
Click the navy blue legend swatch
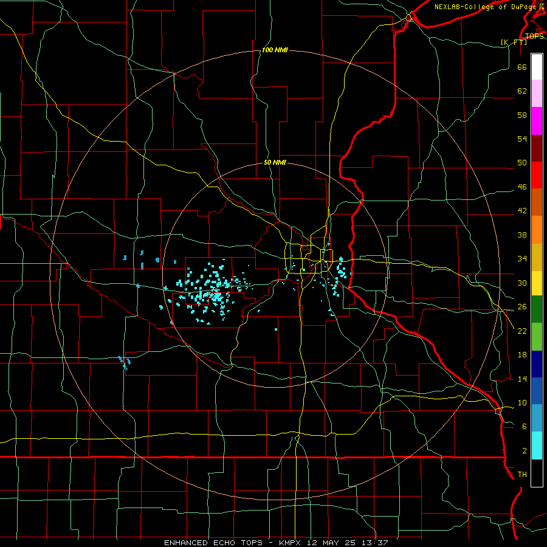(537, 364)
